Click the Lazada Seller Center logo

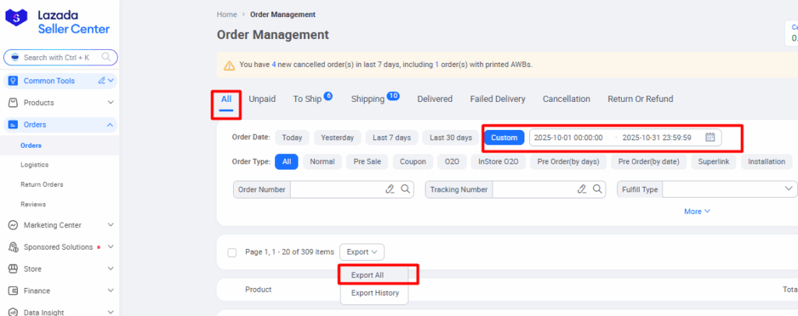coord(58,23)
